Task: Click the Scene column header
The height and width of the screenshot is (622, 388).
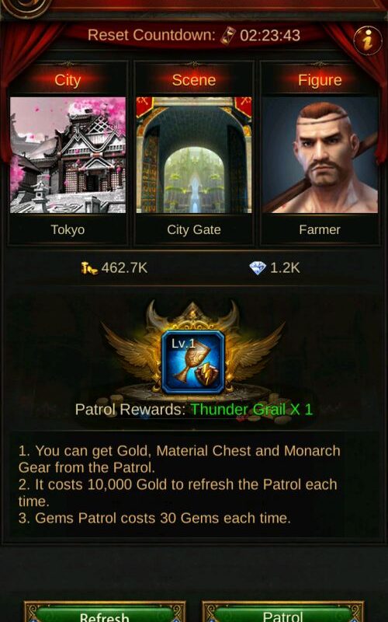Action: pyautogui.click(x=193, y=80)
